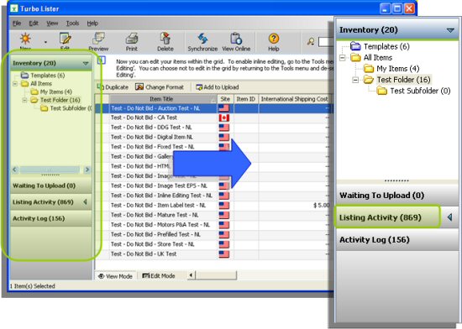This screenshot has height=329, width=462.
Task: Open Waiting To Upload (0) in main window sidebar
Action: (x=51, y=185)
